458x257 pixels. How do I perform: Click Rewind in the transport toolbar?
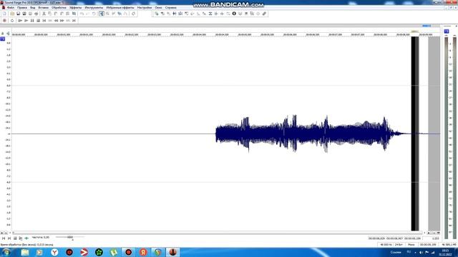(56, 21)
